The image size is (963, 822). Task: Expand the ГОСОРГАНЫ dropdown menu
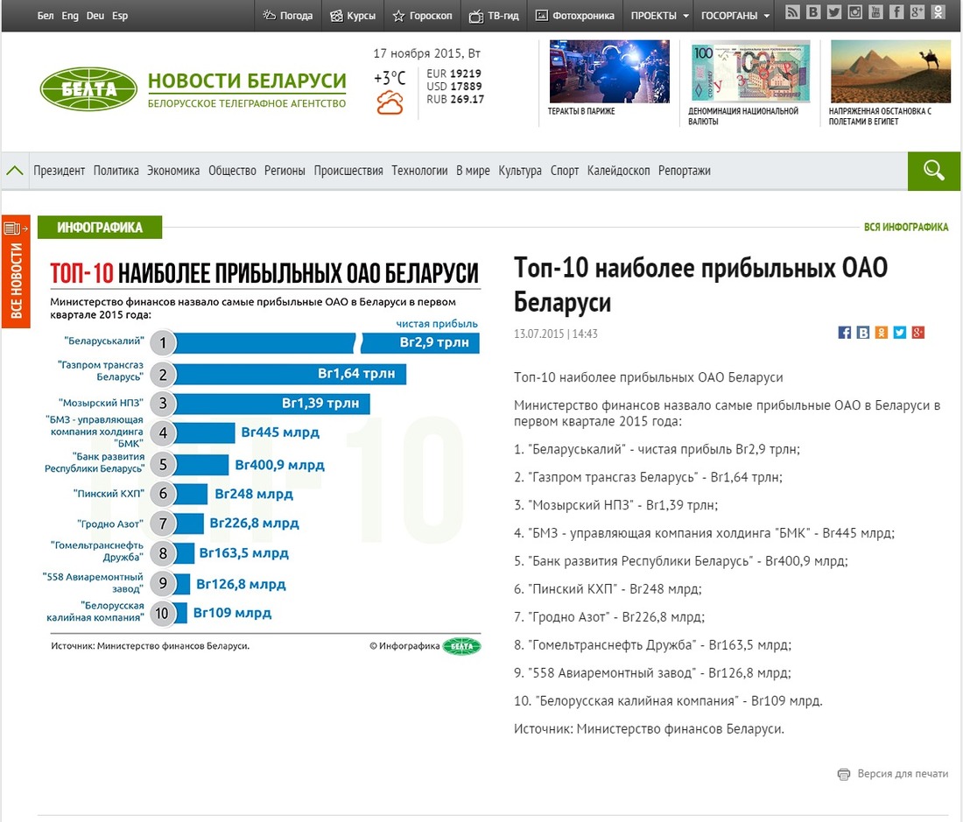tap(735, 16)
